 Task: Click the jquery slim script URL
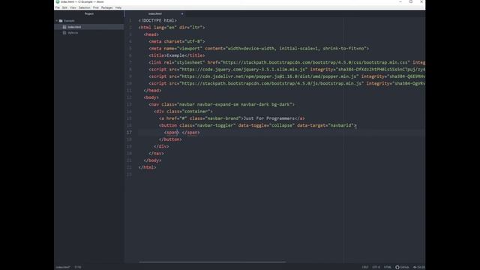[x=243, y=70]
